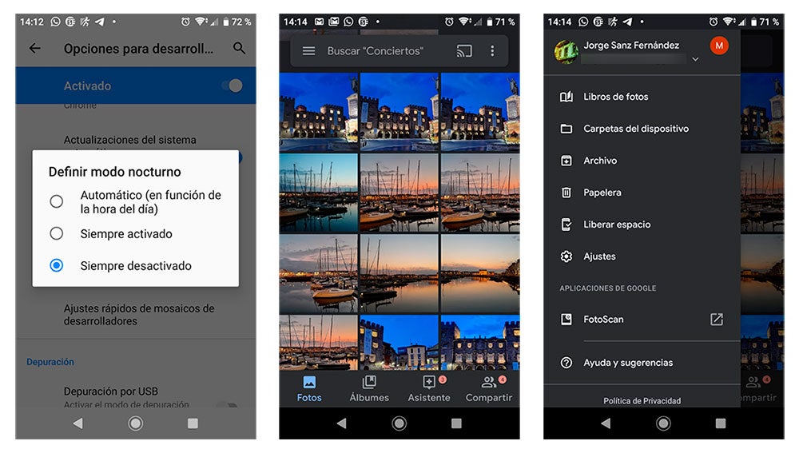Image resolution: width=799 pixels, height=453 pixels.
Task: Select 'Automático' night mode radio option
Action: coord(57,201)
